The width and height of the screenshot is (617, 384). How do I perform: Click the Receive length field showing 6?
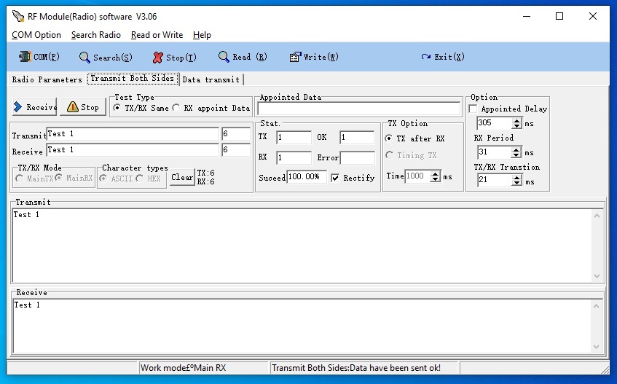236,150
